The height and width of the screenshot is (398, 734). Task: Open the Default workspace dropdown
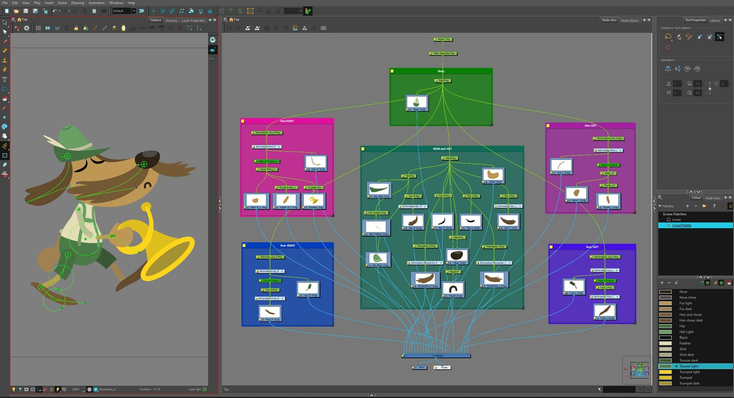[134, 11]
